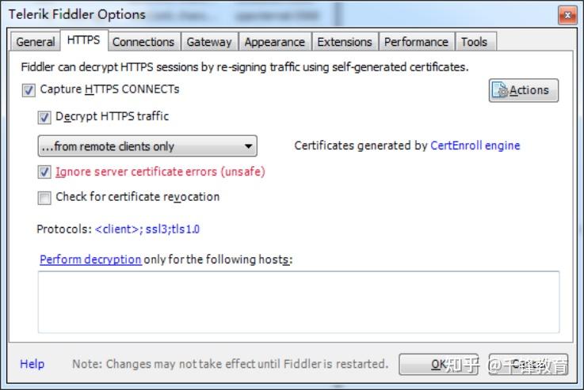
Task: Toggle Decrypt HTTPS traffic checkbox
Action: click(x=44, y=117)
